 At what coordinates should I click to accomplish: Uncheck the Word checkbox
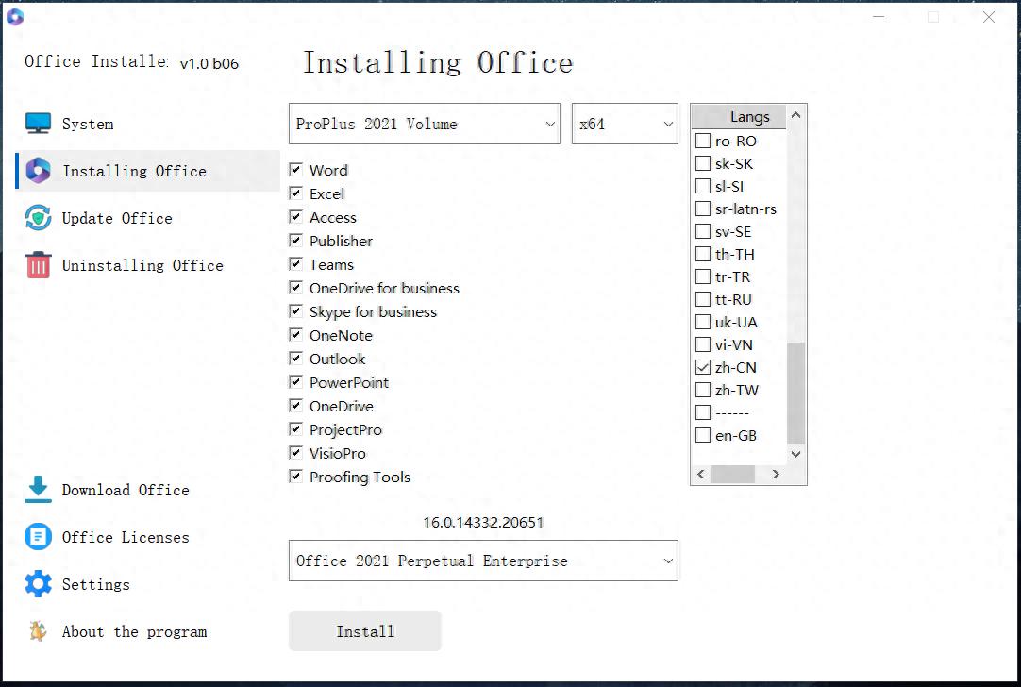295,169
